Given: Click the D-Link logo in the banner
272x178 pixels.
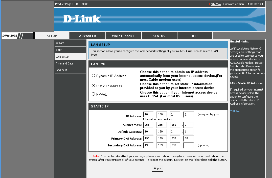Looking at the screenshot, I should (x=82, y=19).
